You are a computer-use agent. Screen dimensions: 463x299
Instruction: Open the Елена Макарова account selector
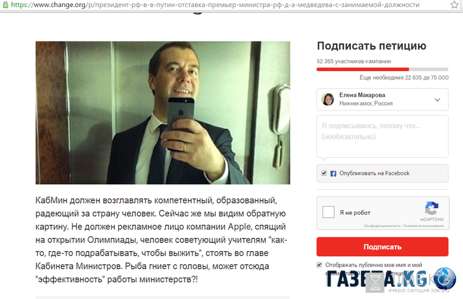pyautogui.click(x=382, y=99)
